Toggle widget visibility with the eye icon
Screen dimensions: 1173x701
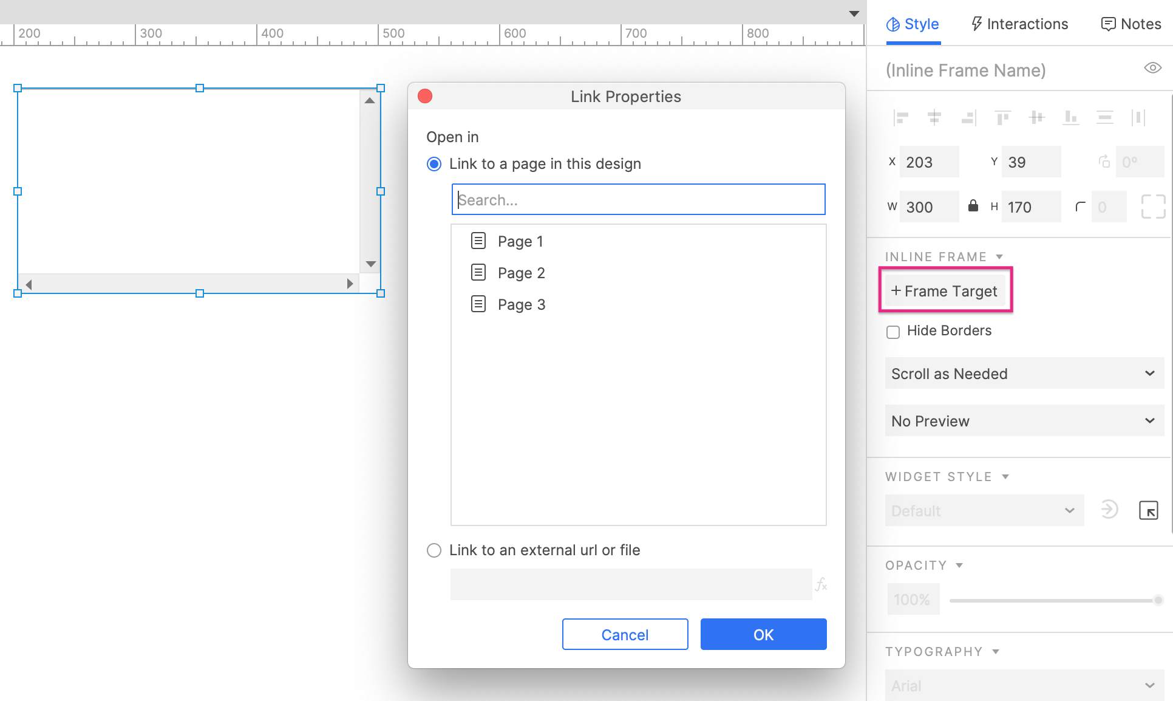(x=1152, y=69)
